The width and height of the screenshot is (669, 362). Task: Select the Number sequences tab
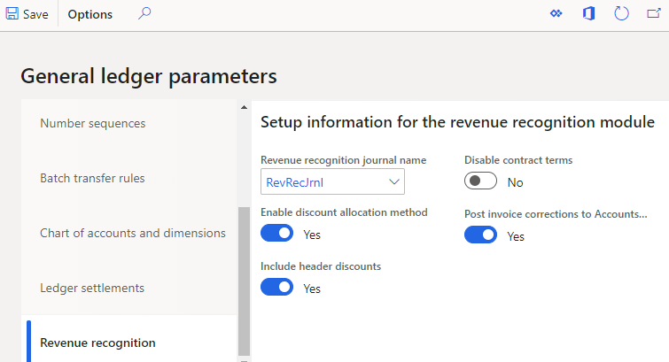[93, 123]
